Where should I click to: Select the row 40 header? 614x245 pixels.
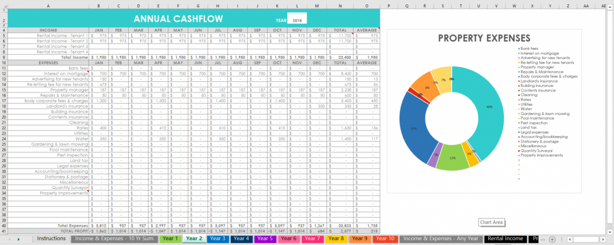click(4, 225)
